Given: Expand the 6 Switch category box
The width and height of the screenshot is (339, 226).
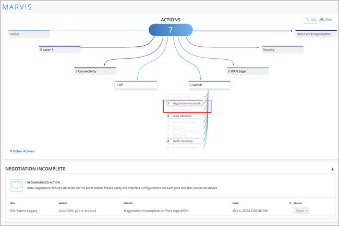Looking at the screenshot, I should [x=209, y=85].
